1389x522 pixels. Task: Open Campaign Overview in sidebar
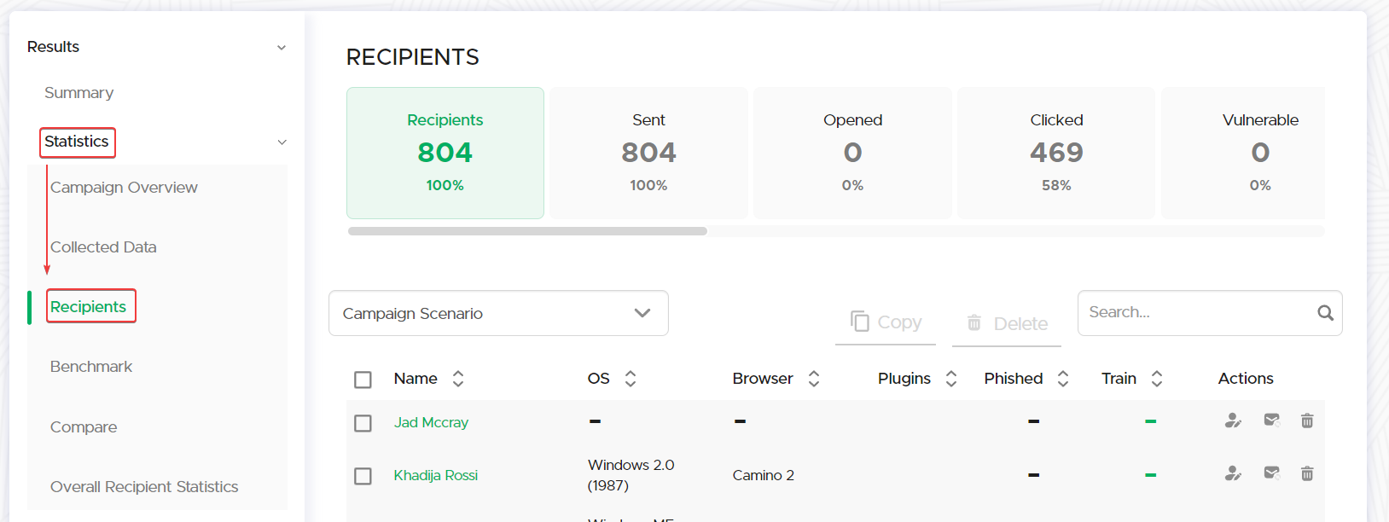click(x=124, y=188)
